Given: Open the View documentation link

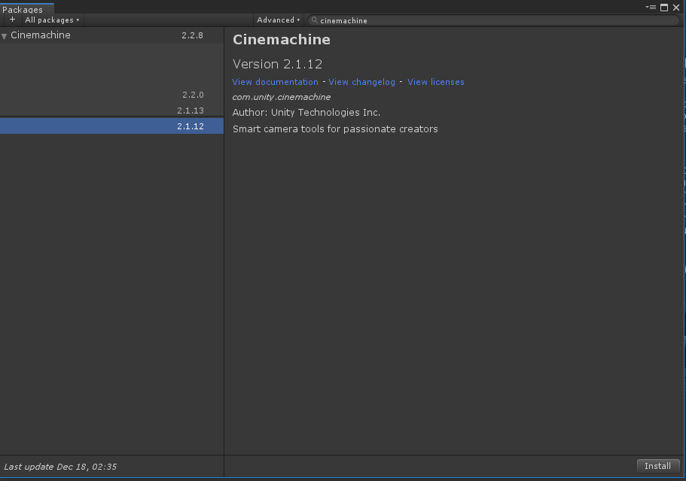Looking at the screenshot, I should 275,82.
